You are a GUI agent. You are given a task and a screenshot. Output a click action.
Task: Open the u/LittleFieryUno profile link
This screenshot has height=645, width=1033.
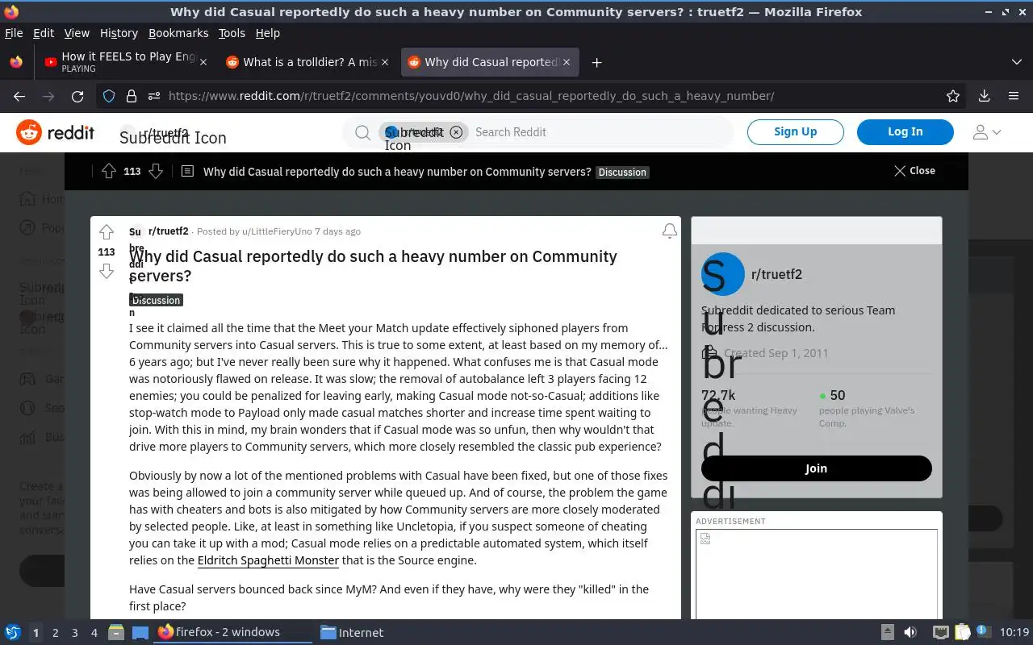coord(277,231)
